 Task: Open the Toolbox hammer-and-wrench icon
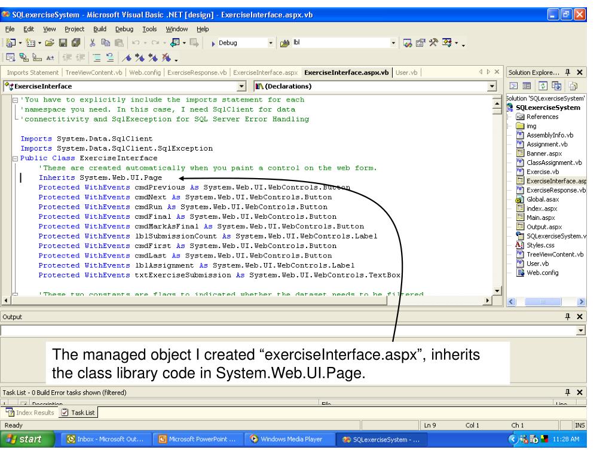coord(434,42)
